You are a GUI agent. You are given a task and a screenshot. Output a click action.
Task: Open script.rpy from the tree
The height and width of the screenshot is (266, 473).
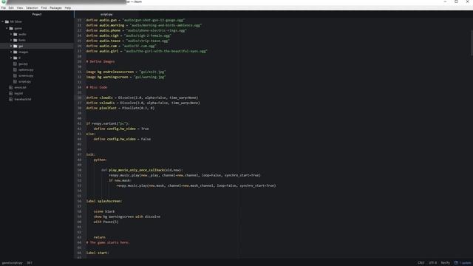point(24,81)
